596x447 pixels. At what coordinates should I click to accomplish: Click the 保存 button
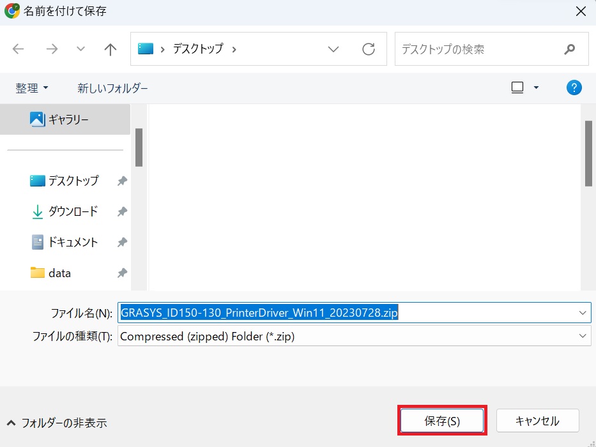(x=442, y=420)
